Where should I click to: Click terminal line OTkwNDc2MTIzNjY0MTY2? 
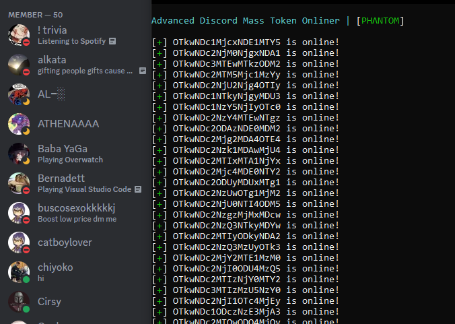[246, 279]
